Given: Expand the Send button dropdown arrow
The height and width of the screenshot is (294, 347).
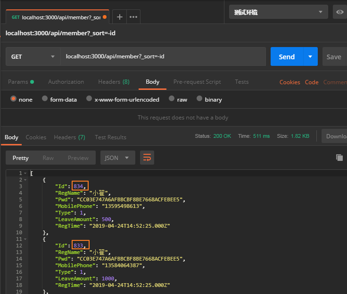Looking at the screenshot, I should 310,56.
